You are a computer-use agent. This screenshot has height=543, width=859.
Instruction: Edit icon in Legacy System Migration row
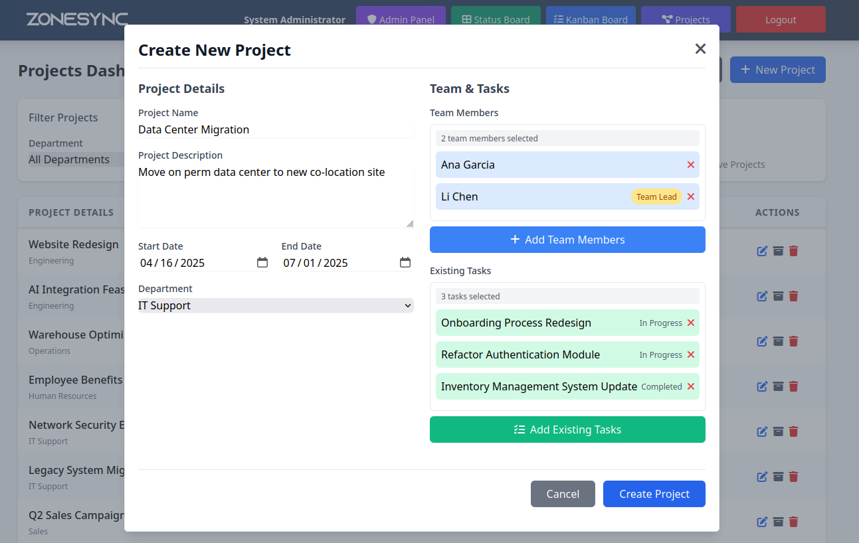pyautogui.click(x=763, y=477)
